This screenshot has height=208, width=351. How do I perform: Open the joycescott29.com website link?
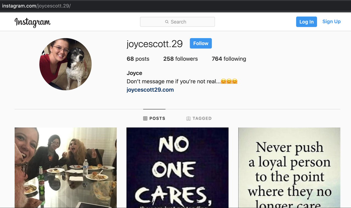[x=150, y=90]
